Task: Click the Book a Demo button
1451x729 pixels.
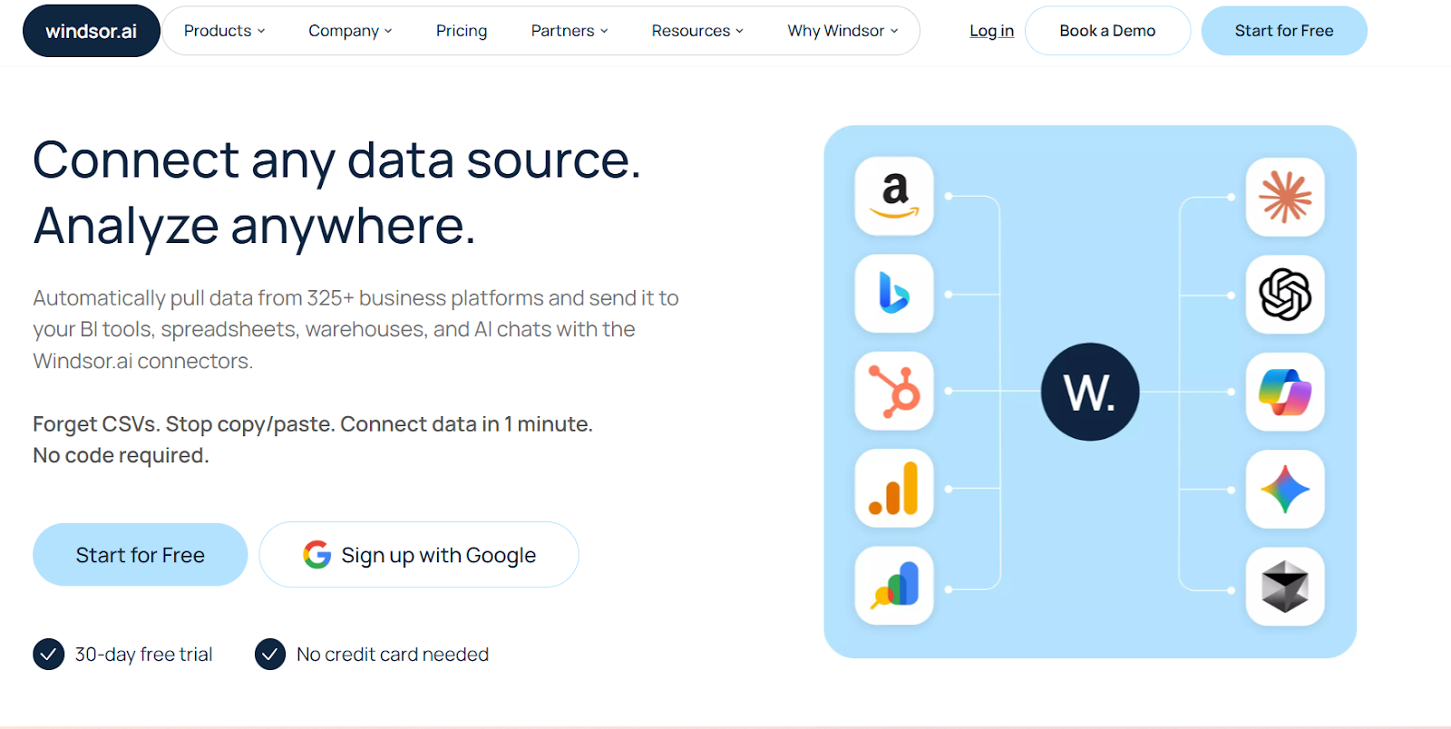Action: 1107,31
